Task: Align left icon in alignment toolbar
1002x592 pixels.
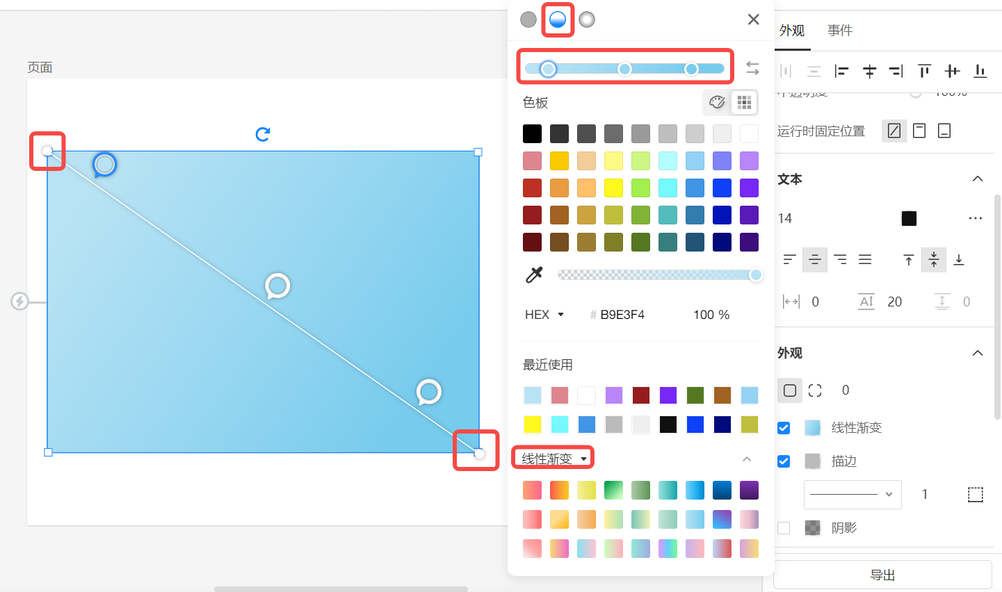Action: [x=841, y=71]
